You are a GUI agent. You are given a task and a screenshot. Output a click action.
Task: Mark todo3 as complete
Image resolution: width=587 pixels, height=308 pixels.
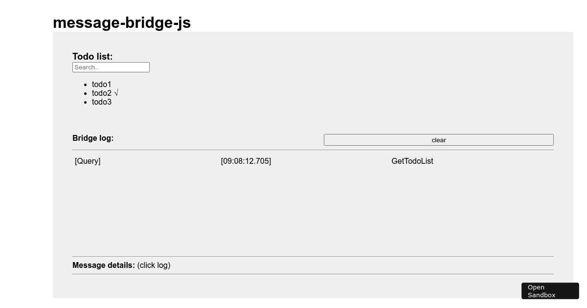tap(101, 102)
